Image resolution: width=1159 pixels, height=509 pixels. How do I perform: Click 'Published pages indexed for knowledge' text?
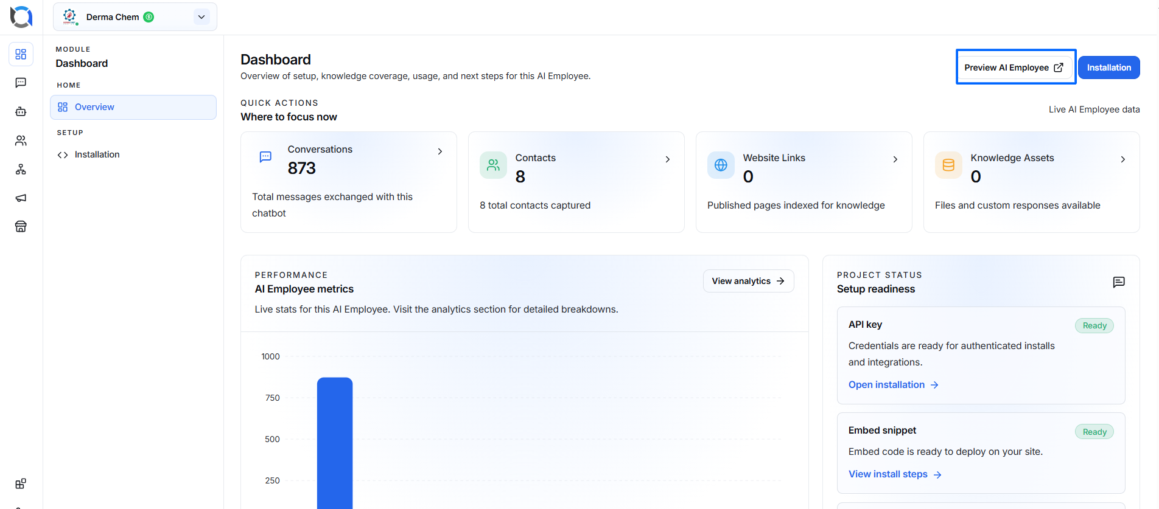pos(796,206)
